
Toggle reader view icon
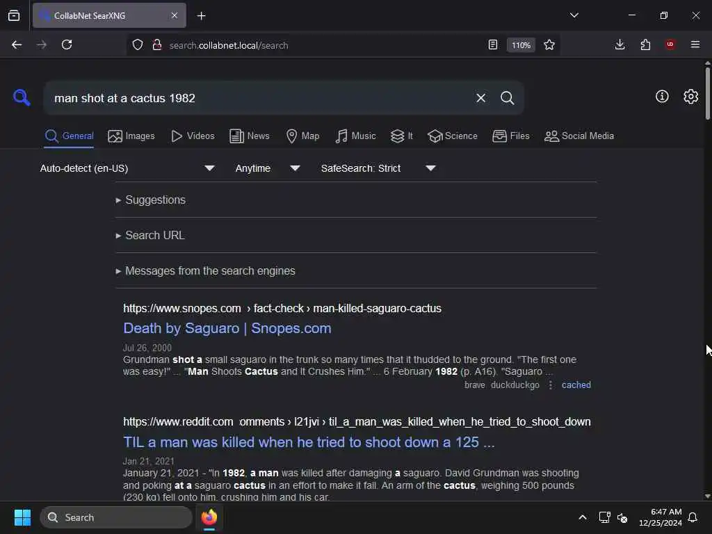point(493,44)
